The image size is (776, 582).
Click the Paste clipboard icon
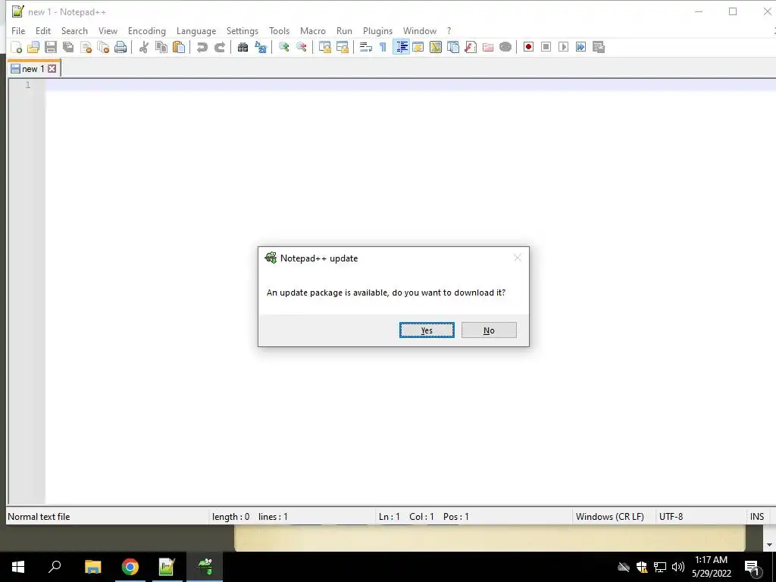(179, 47)
